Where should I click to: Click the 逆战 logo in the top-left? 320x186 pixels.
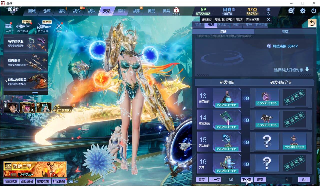[x=13, y=11]
